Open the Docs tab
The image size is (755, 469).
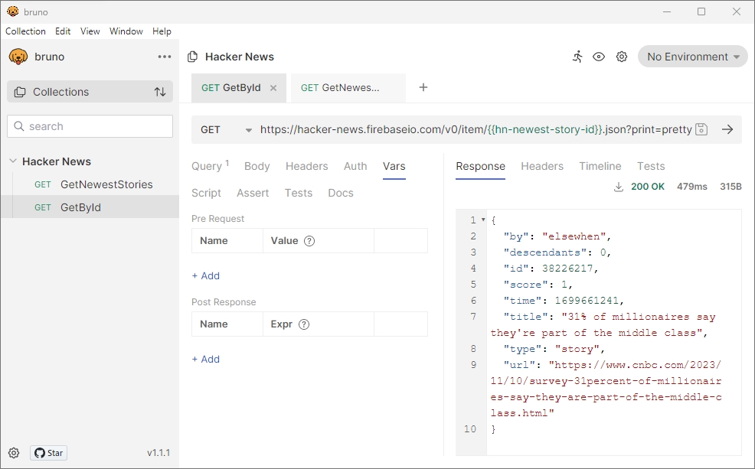(x=341, y=193)
